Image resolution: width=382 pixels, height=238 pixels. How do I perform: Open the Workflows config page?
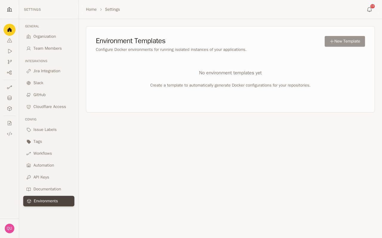click(49, 154)
